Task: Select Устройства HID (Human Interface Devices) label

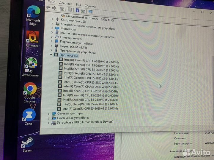Action: coord(85,122)
